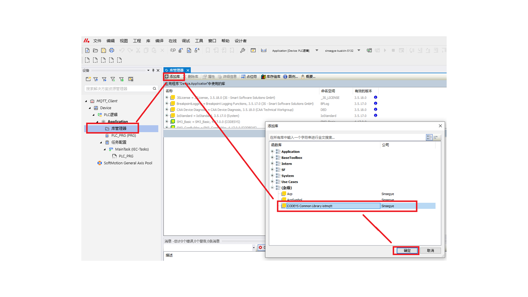This screenshot has height=297, width=528.
Task: Click the magnifier icon in the solution search box
Action: click(x=155, y=89)
